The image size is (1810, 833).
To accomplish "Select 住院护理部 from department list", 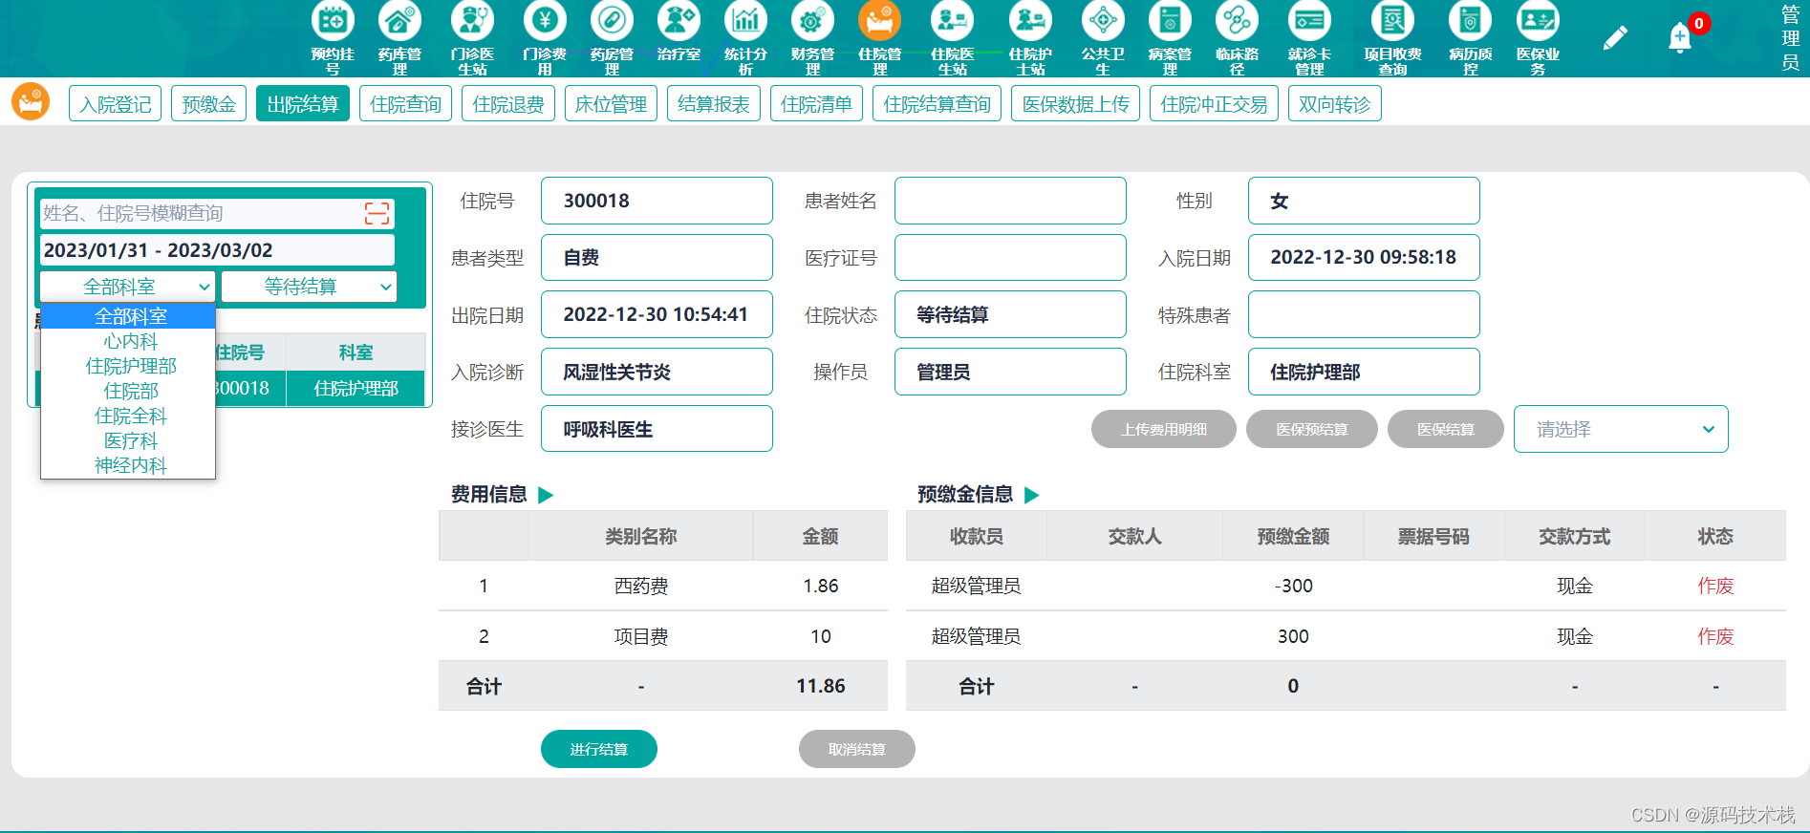I will point(130,366).
